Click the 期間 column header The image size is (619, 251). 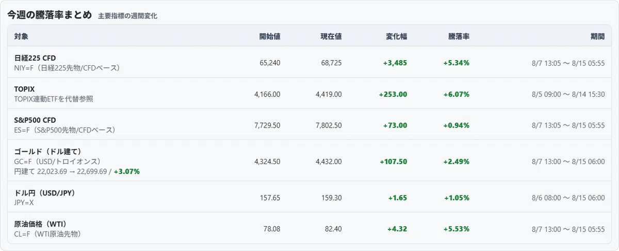[597, 37]
